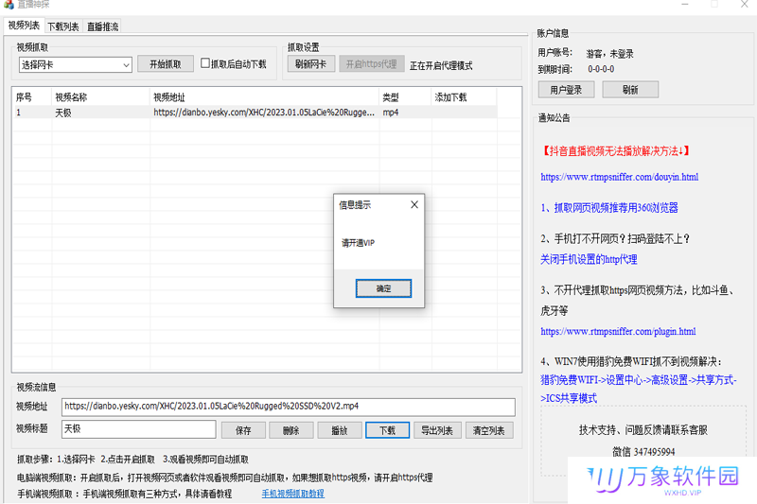Click 清空列表 button
The height and width of the screenshot is (504, 757).
488,430
